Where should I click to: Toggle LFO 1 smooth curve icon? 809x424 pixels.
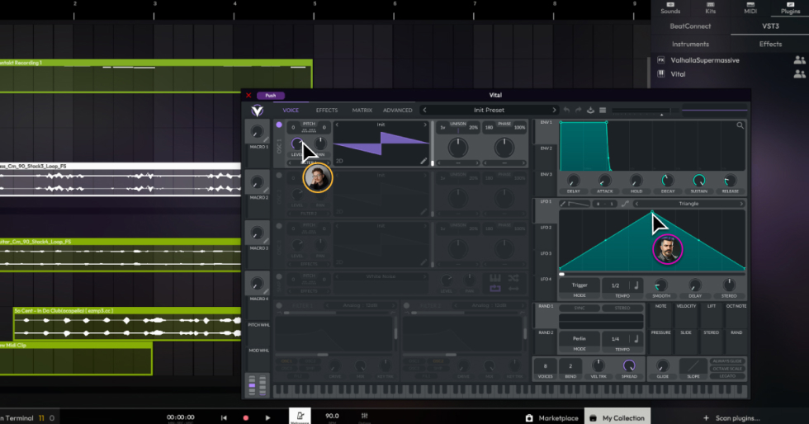[625, 204]
